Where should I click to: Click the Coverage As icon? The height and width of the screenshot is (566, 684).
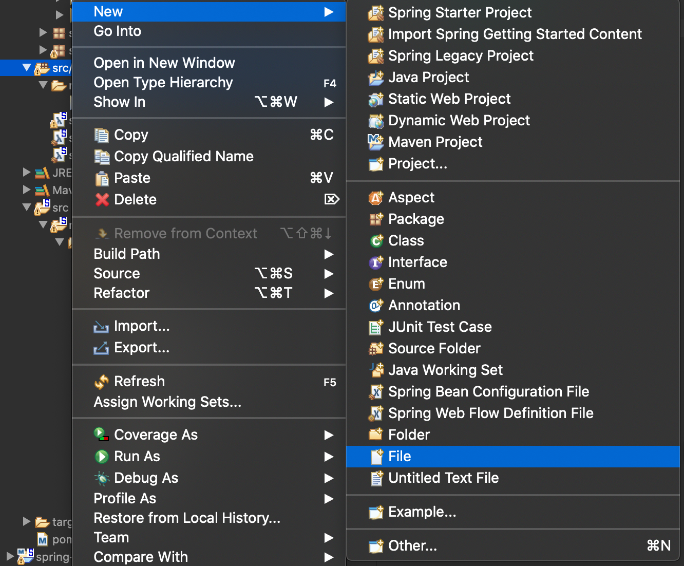(102, 435)
